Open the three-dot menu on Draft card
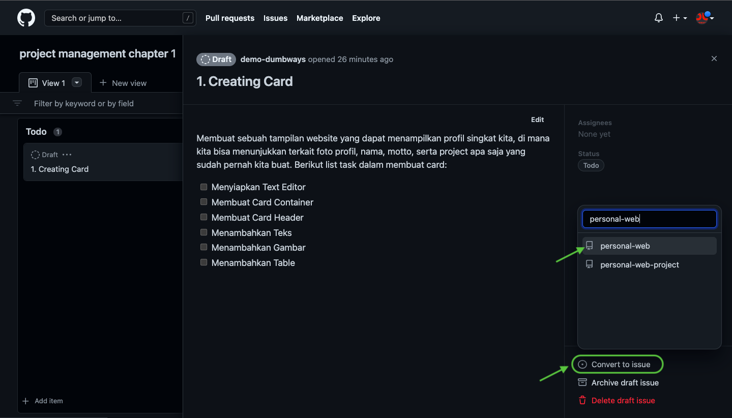732x418 pixels. (x=67, y=155)
